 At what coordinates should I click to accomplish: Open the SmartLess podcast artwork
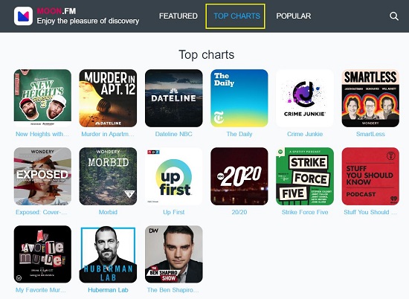370,98
